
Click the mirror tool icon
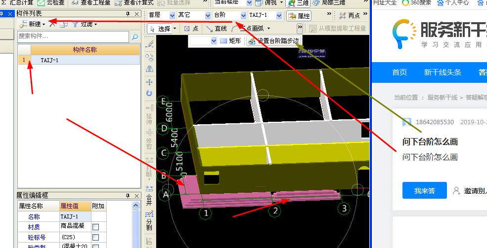coord(149,69)
